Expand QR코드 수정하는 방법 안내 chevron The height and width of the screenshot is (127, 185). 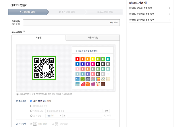pos(170,14)
